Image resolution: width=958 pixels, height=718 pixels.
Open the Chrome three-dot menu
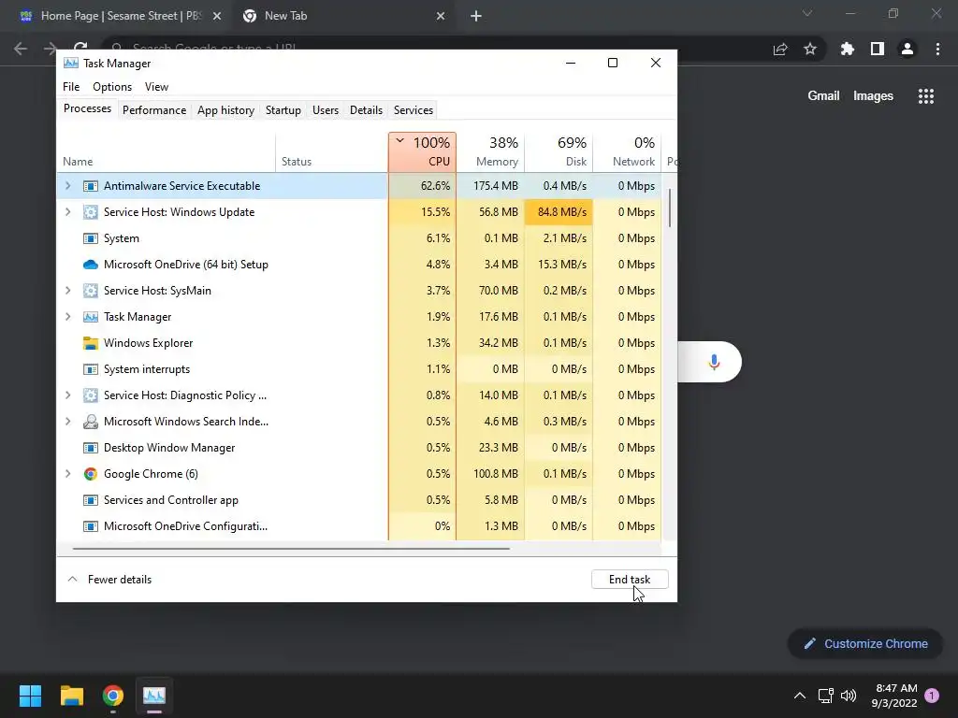pyautogui.click(x=937, y=49)
